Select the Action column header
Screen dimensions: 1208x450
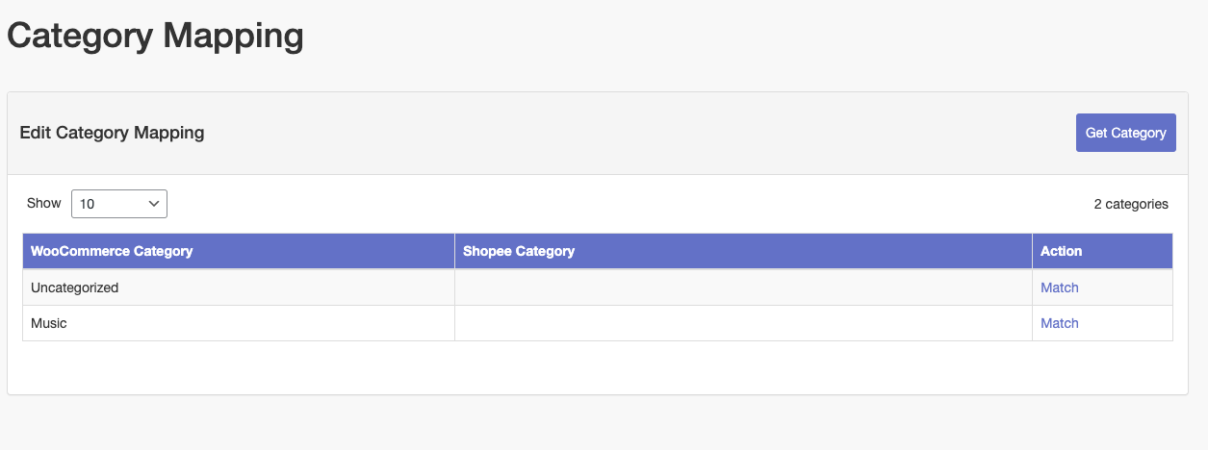coord(1061,251)
